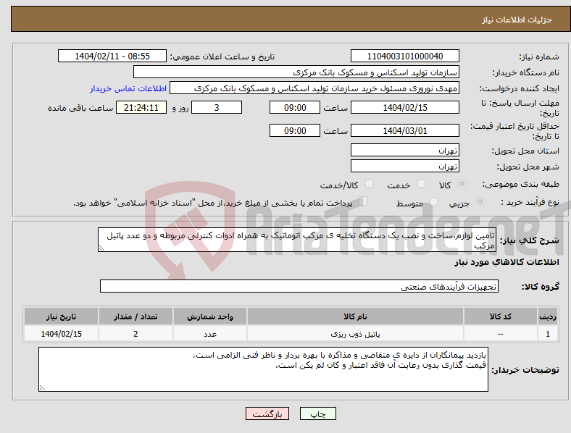Image resolution: width=571 pixels, height=433 pixels.
Task: Click the توضیحات خریدار notes textarea
Action: 263,369
